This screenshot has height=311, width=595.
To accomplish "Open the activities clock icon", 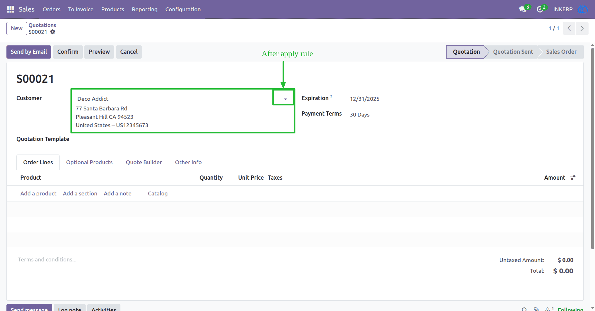I will click(x=540, y=9).
